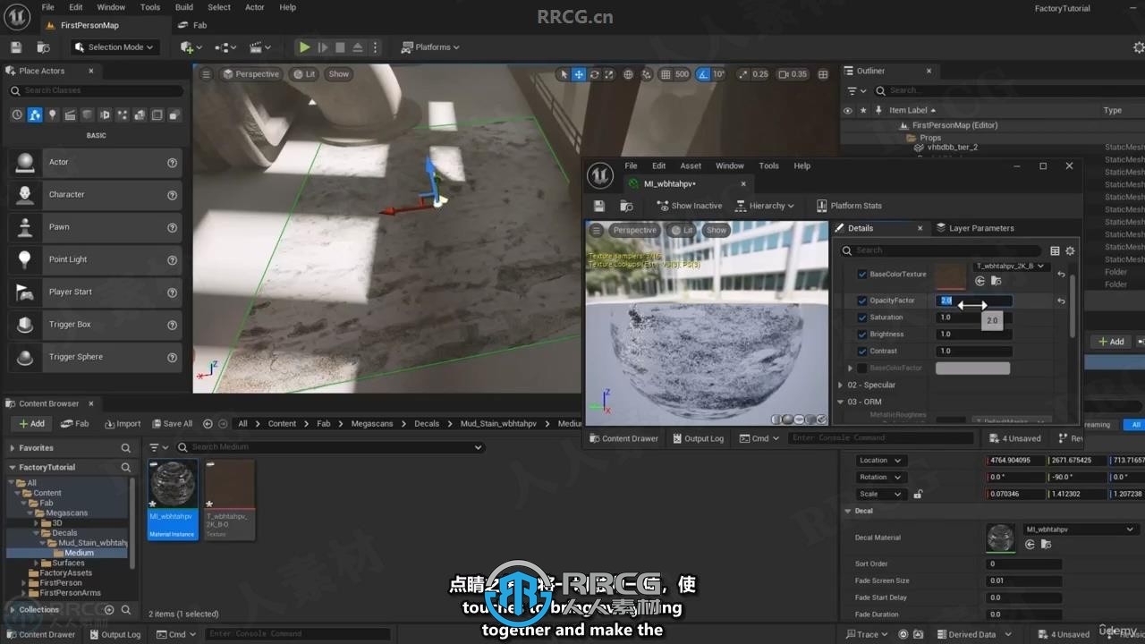Image resolution: width=1145 pixels, height=644 pixels.
Task: Open Lit view mode in main viewport
Action: coord(304,74)
